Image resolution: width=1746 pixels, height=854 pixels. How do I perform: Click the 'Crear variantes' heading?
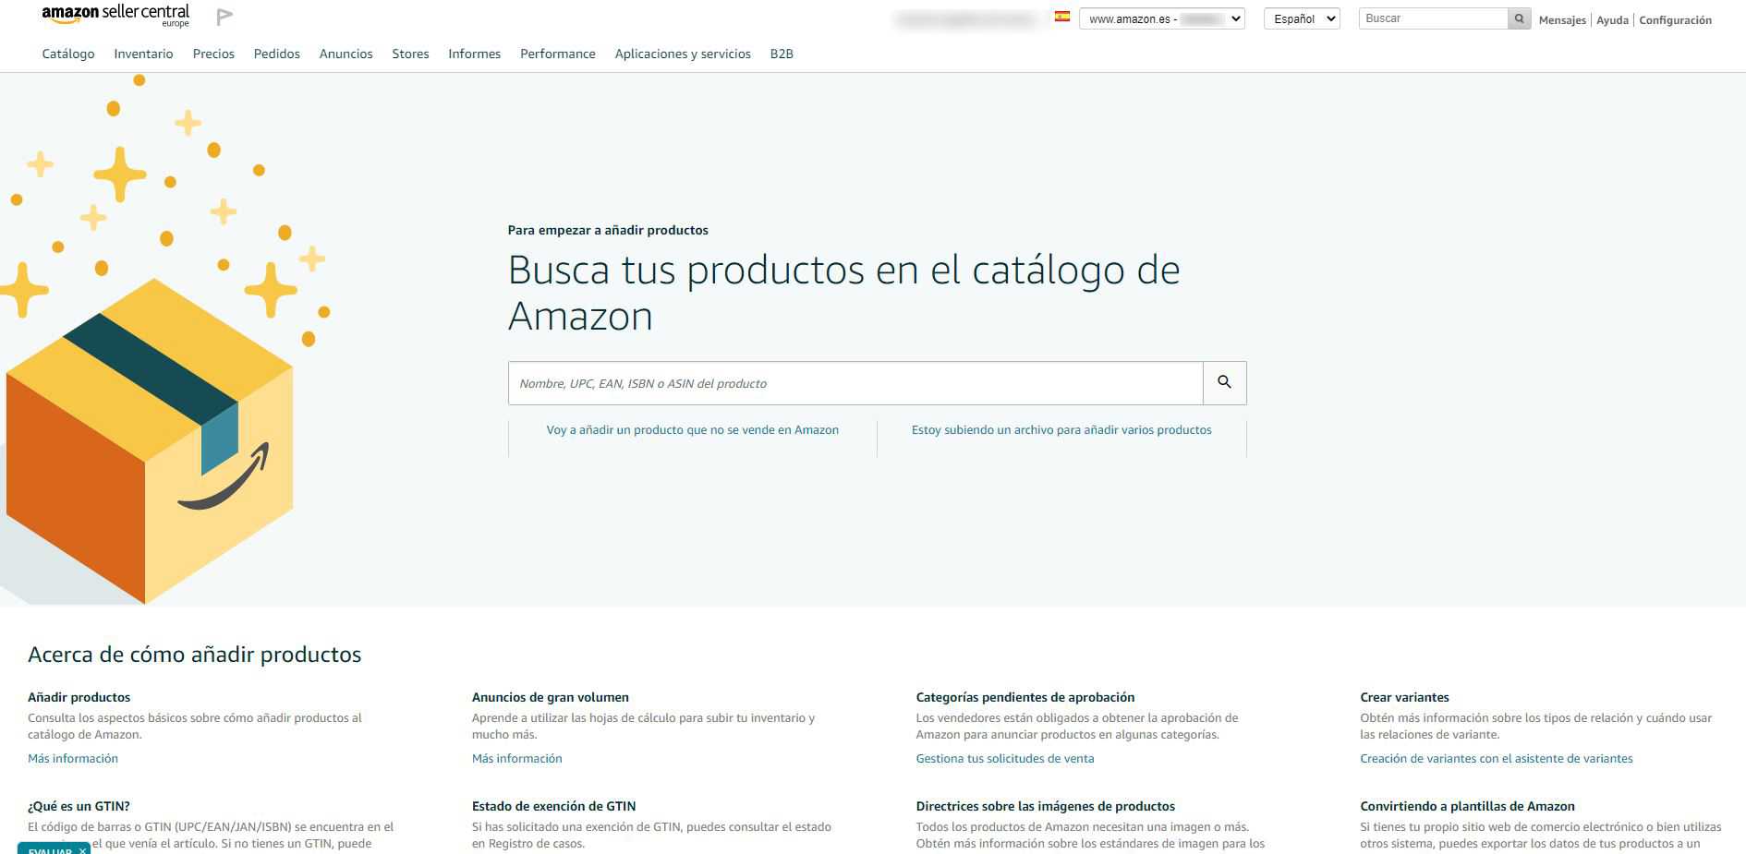(x=1404, y=697)
